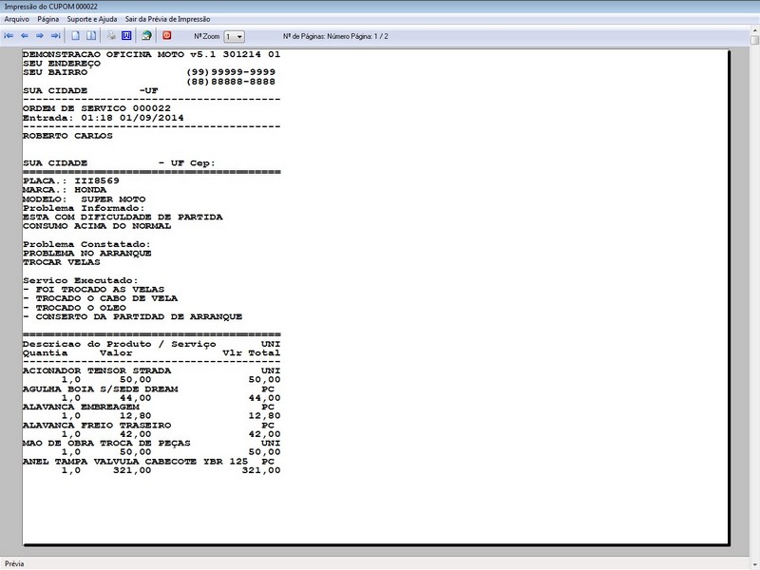760x570 pixels.
Task: Go to next page arrow icon
Action: [40, 36]
